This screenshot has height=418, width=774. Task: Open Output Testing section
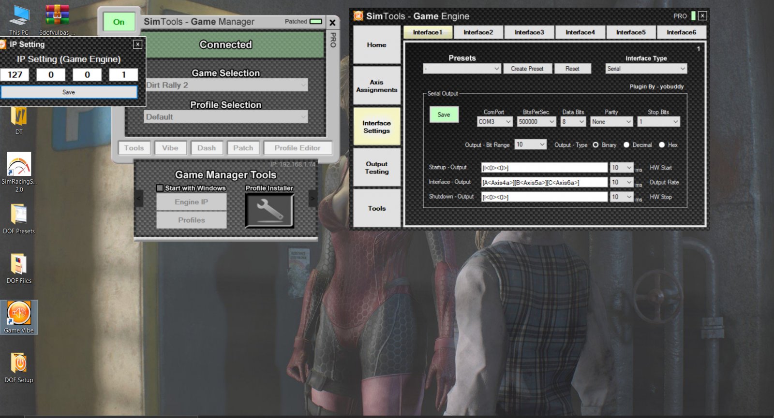377,168
